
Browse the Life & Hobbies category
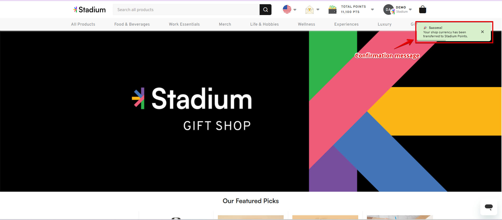pyautogui.click(x=264, y=24)
